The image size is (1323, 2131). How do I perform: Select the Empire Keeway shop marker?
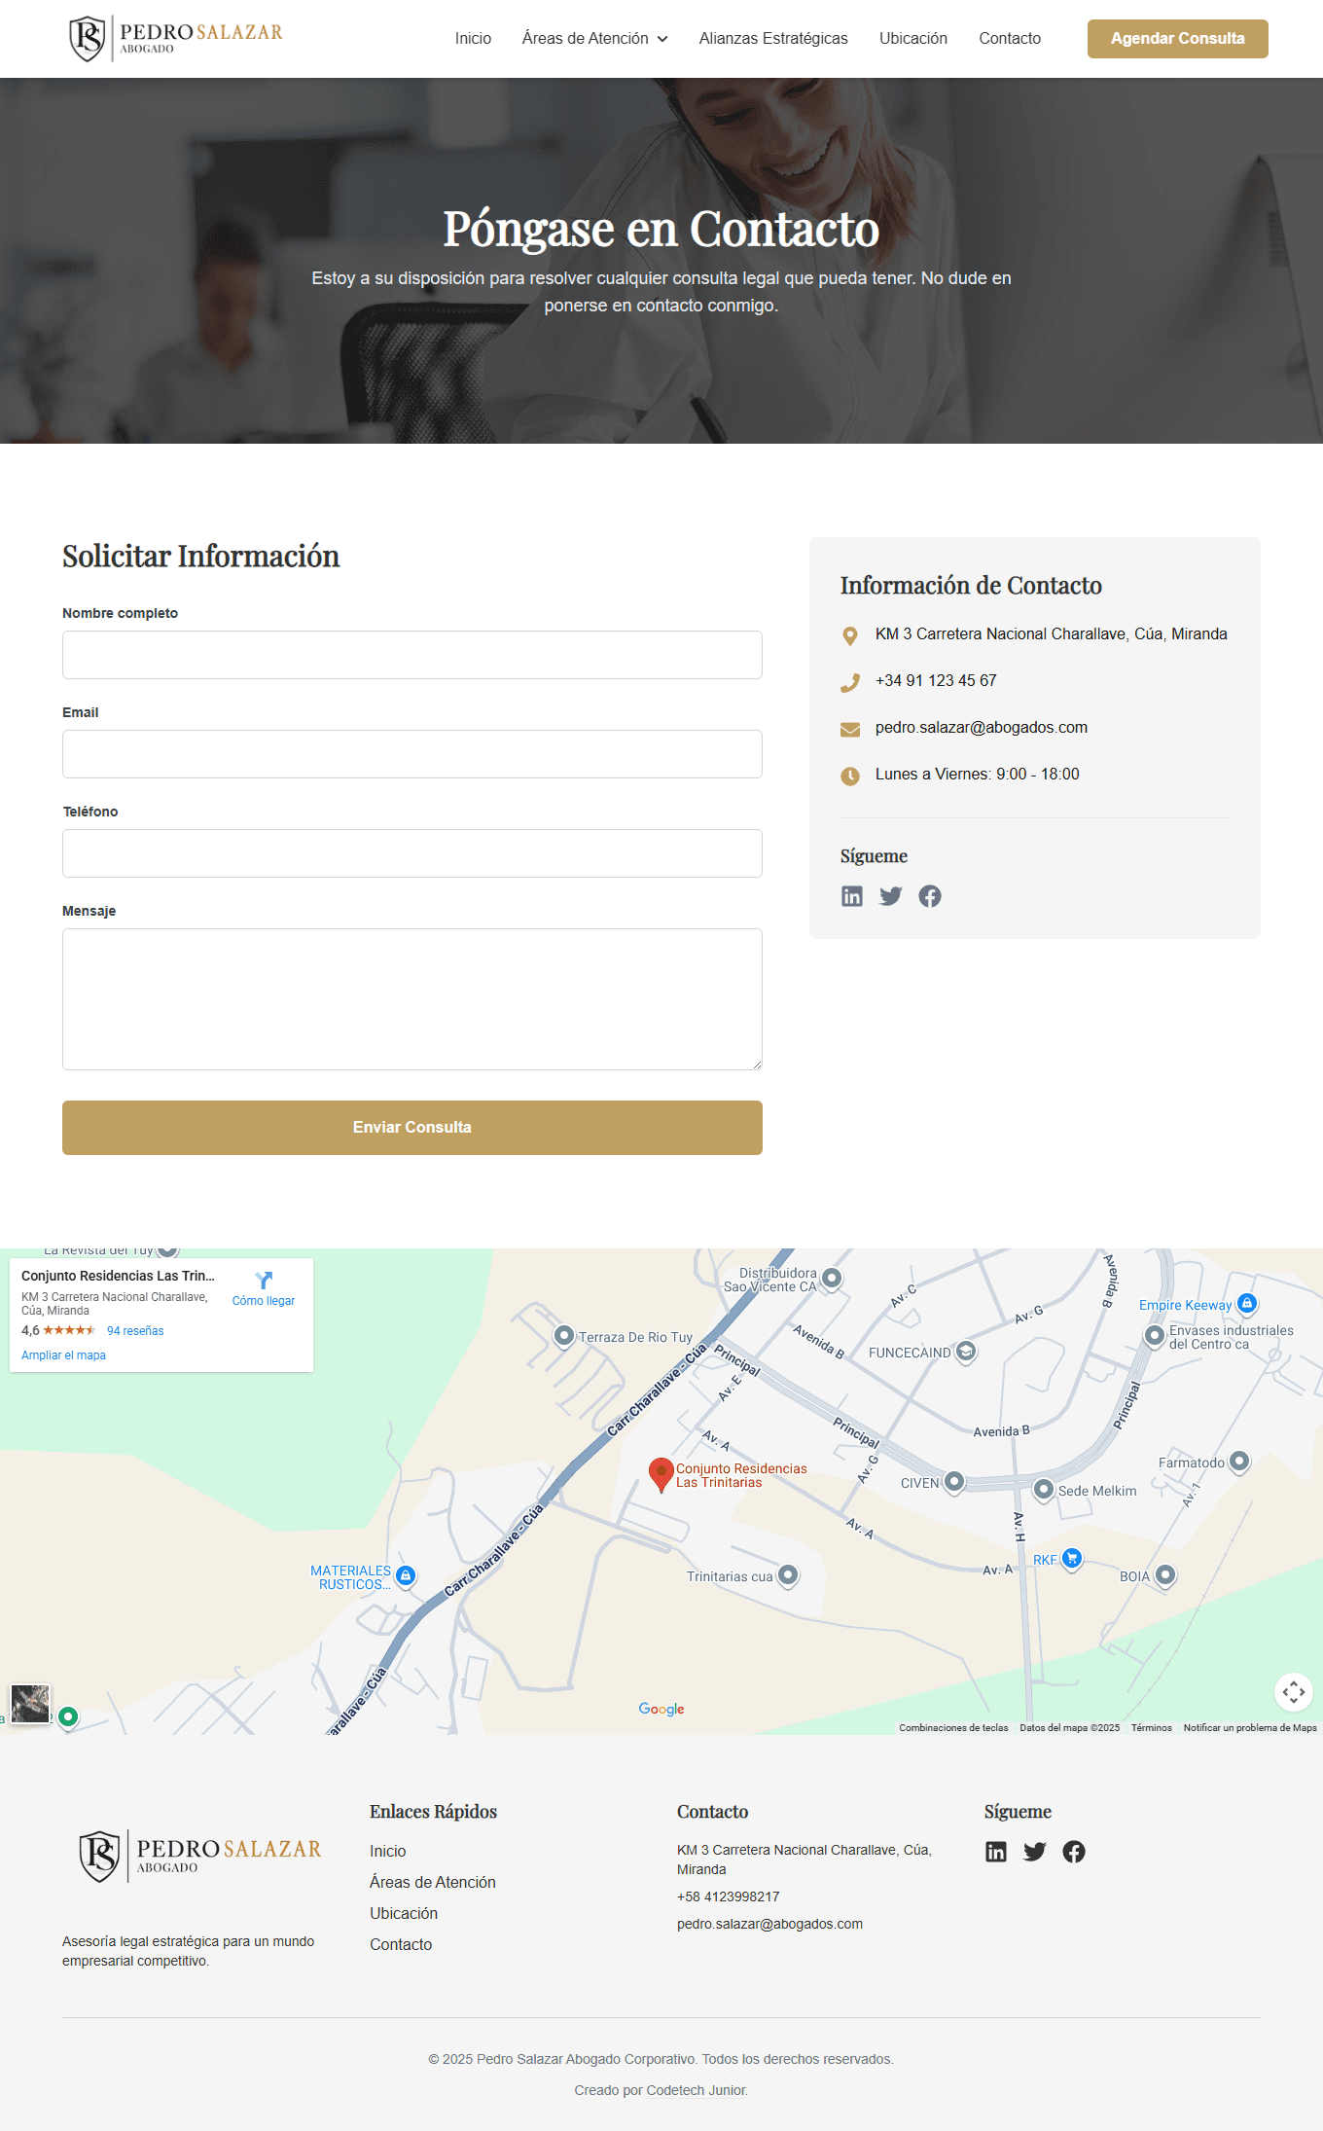click(x=1247, y=1304)
